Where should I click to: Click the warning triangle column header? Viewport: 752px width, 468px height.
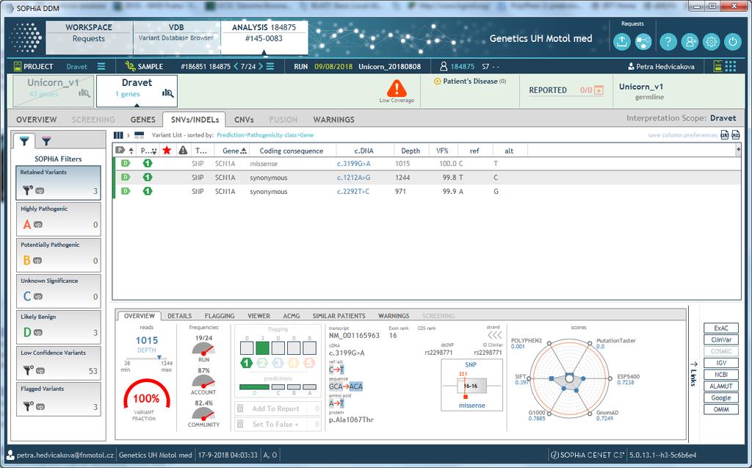click(x=183, y=151)
